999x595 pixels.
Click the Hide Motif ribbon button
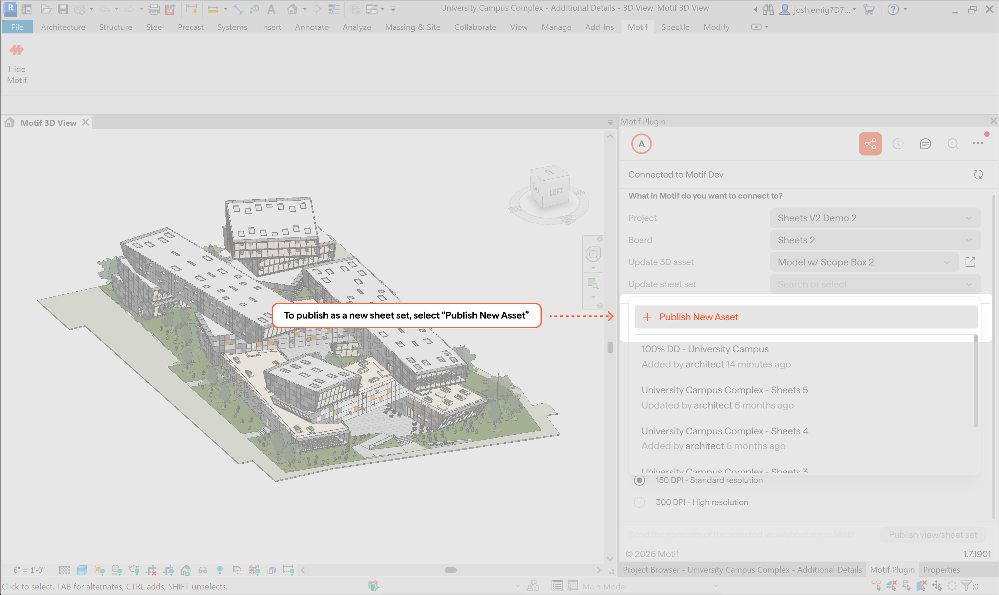(x=17, y=64)
